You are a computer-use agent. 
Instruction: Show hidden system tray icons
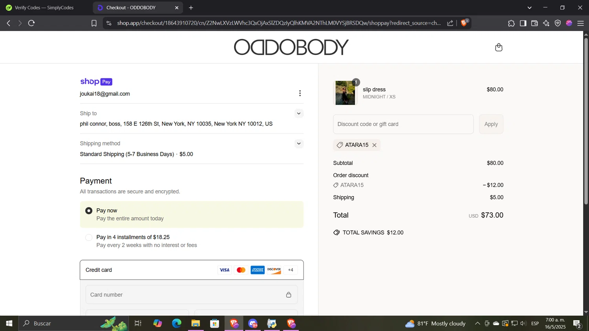pyautogui.click(x=477, y=324)
